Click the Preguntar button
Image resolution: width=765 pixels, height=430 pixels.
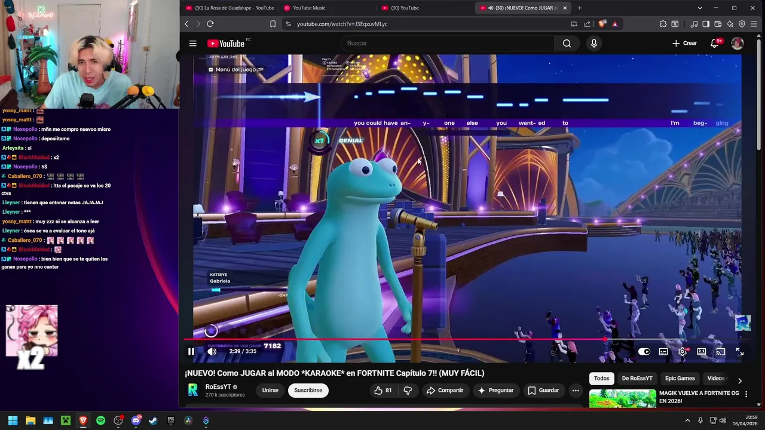(x=495, y=391)
